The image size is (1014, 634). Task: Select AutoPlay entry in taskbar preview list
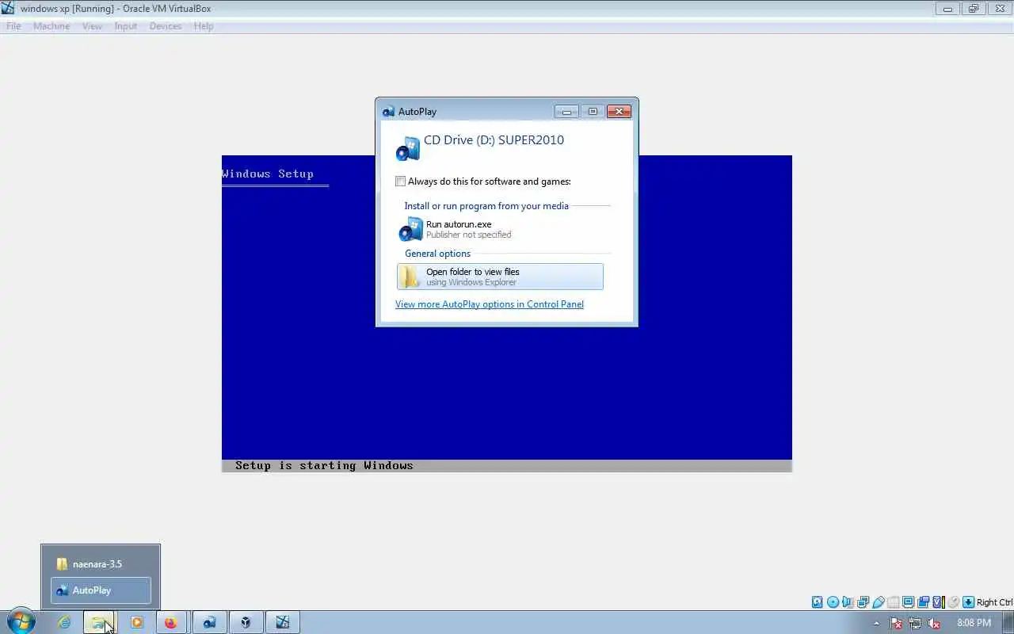(x=101, y=590)
